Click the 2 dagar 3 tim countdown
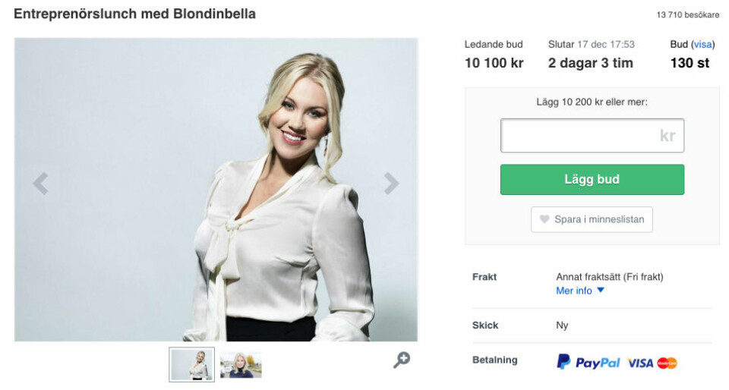Screen dimensions: 729x390 (590, 63)
